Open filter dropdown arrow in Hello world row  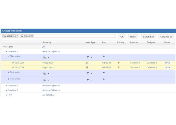92,80
